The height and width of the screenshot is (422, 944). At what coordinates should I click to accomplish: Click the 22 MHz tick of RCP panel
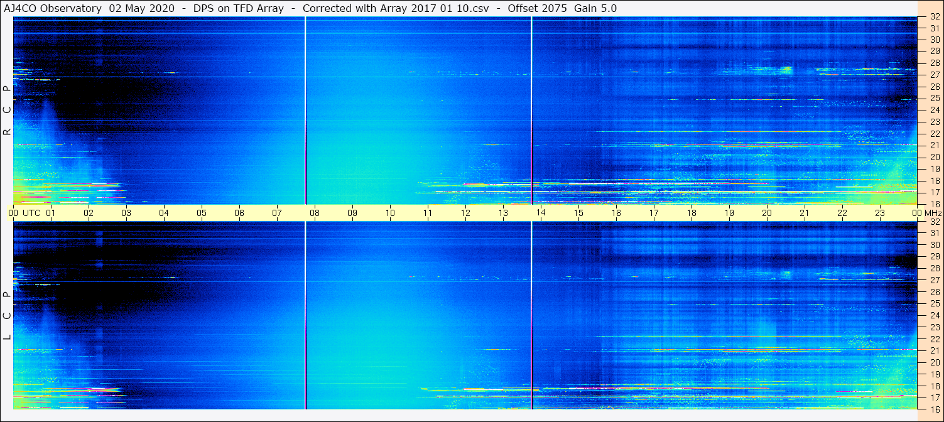pyautogui.click(x=934, y=134)
